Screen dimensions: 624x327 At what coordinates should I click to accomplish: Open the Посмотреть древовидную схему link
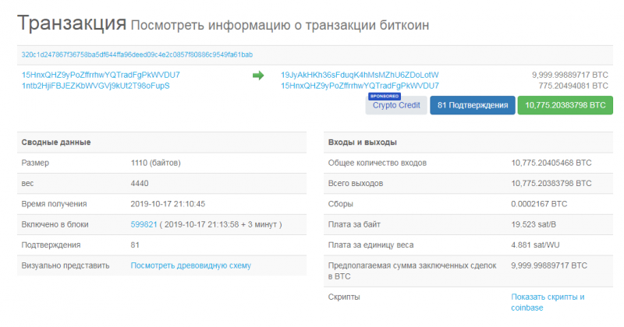point(190,265)
